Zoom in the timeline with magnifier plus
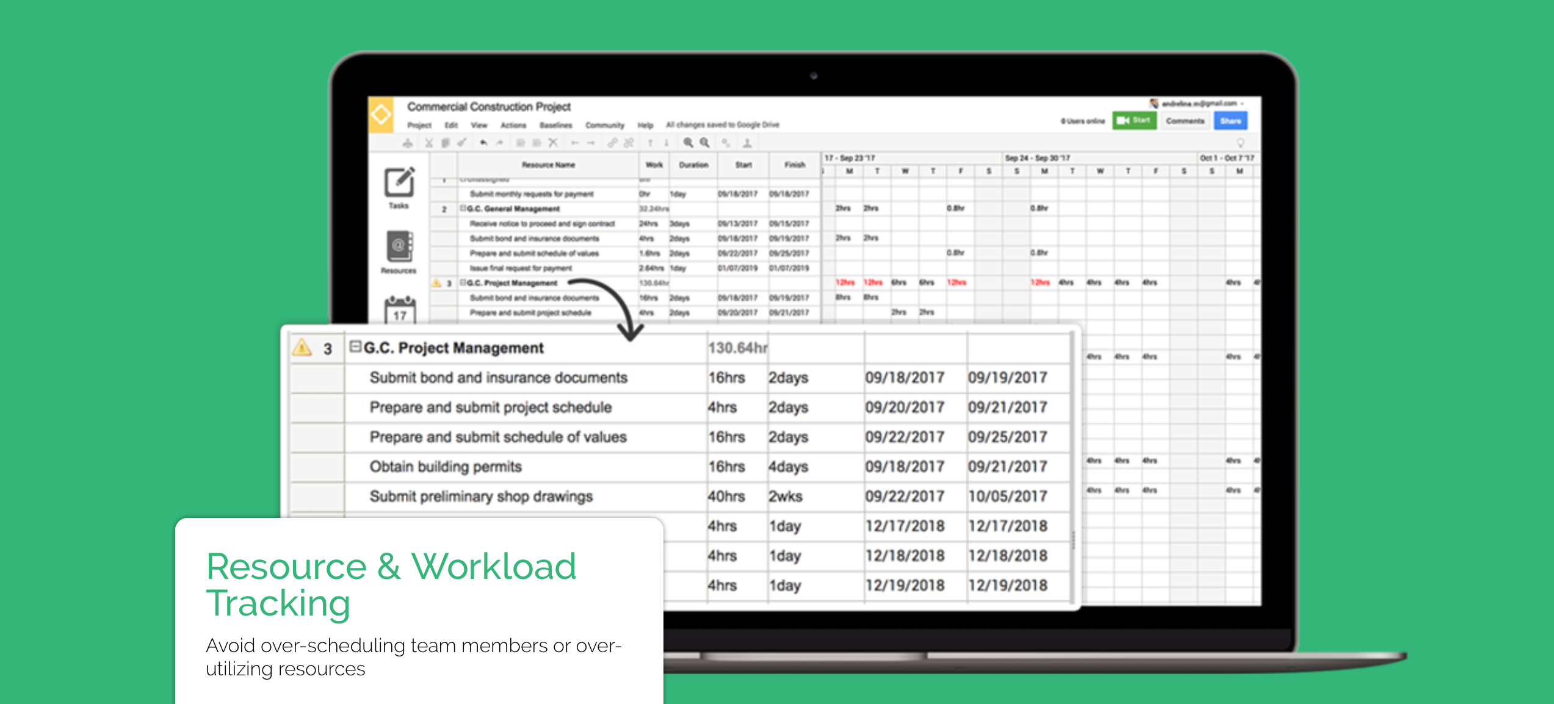This screenshot has width=1554, height=704. 688,143
